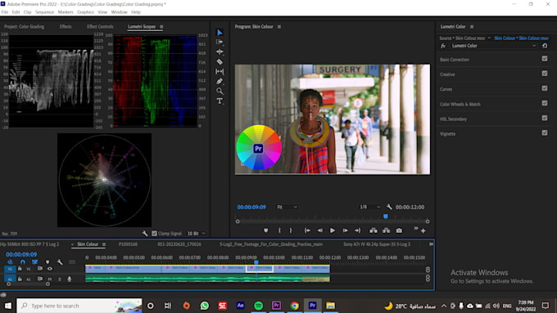The image size is (557, 313).
Task: Reset the Lumetri Color effect
Action: (545, 46)
